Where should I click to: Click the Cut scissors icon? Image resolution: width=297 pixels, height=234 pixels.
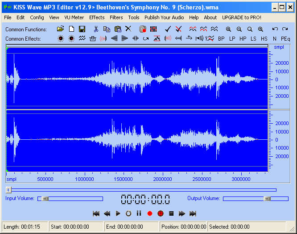tap(95, 29)
